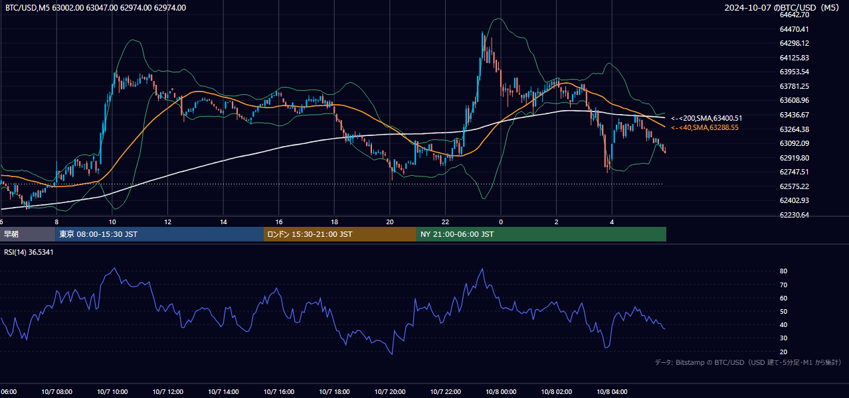Click the RSI axis value 20

coord(784,352)
